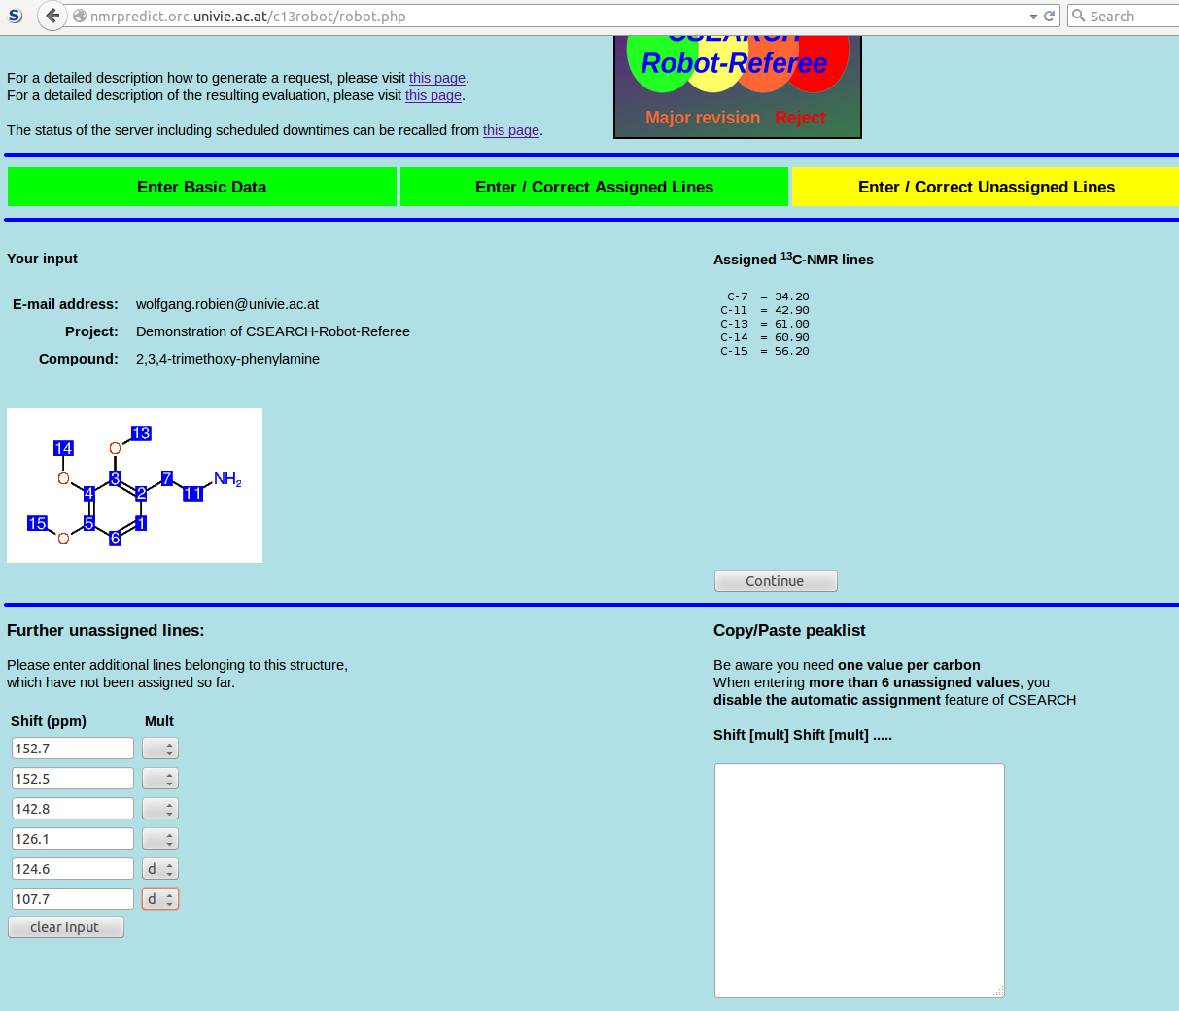Viewport: 1179px width, 1011px height.
Task: Click the browser back arrow button
Action: pos(52,16)
